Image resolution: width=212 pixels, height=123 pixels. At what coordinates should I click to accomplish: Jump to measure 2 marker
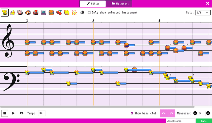pyautogui.click(x=93, y=21)
